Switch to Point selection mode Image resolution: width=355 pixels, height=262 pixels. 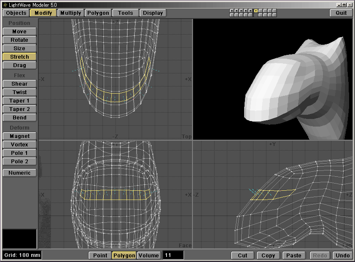pos(100,255)
